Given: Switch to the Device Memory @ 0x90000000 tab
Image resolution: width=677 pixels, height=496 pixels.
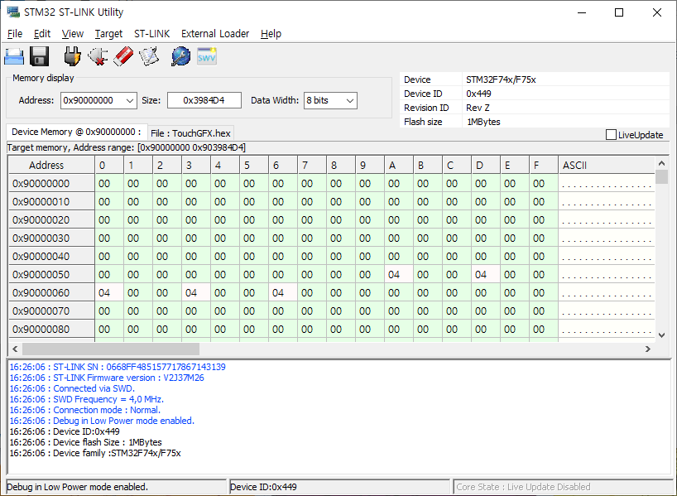Looking at the screenshot, I should 76,132.
